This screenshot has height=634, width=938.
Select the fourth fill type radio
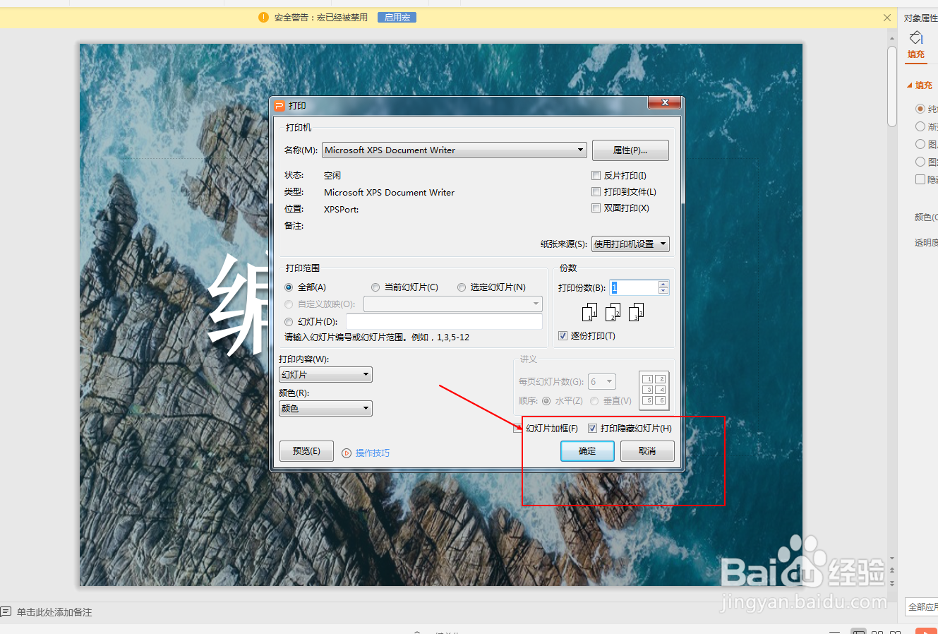coord(920,162)
